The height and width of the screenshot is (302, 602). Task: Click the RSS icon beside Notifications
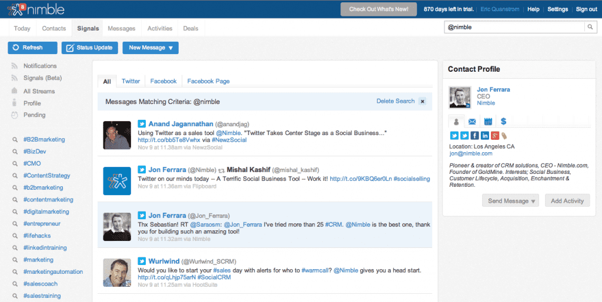point(15,66)
